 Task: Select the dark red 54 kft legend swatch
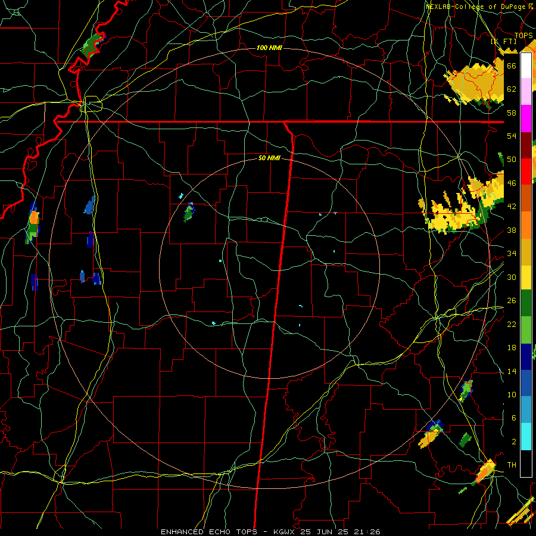click(x=526, y=145)
